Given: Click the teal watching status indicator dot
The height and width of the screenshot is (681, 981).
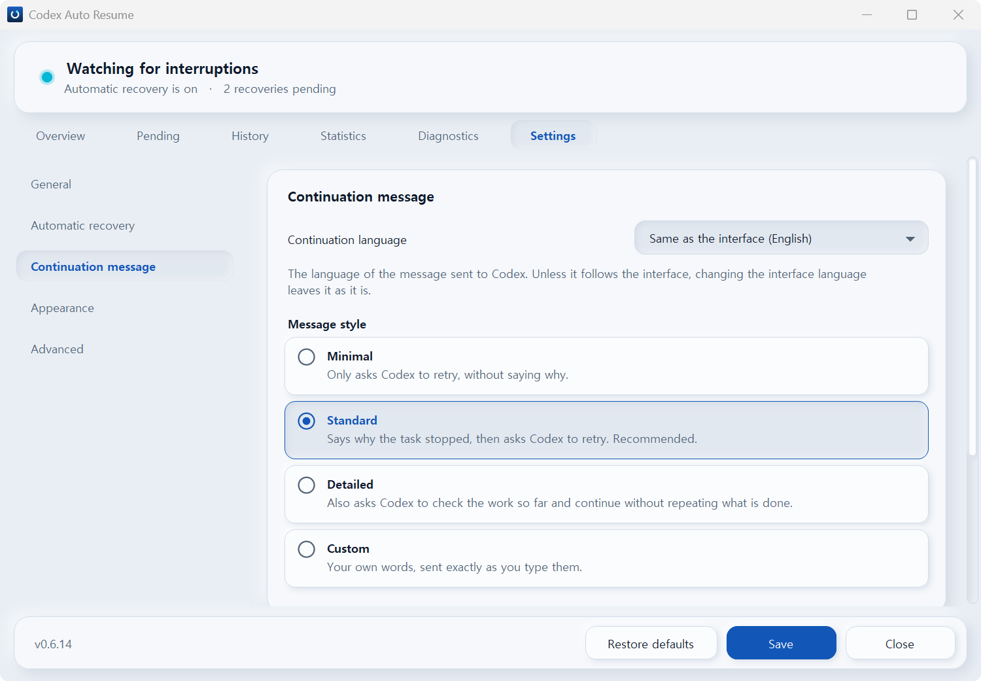Looking at the screenshot, I should (x=47, y=77).
